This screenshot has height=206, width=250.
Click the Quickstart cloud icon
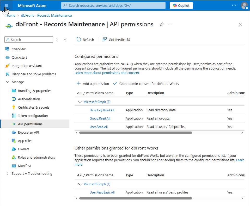(x=8, y=57)
